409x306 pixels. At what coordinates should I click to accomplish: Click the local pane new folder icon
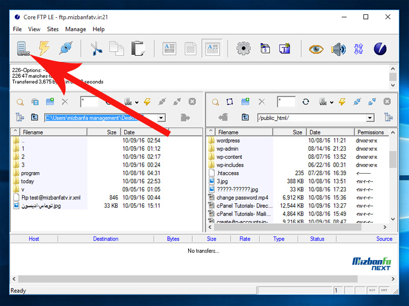tap(50, 101)
